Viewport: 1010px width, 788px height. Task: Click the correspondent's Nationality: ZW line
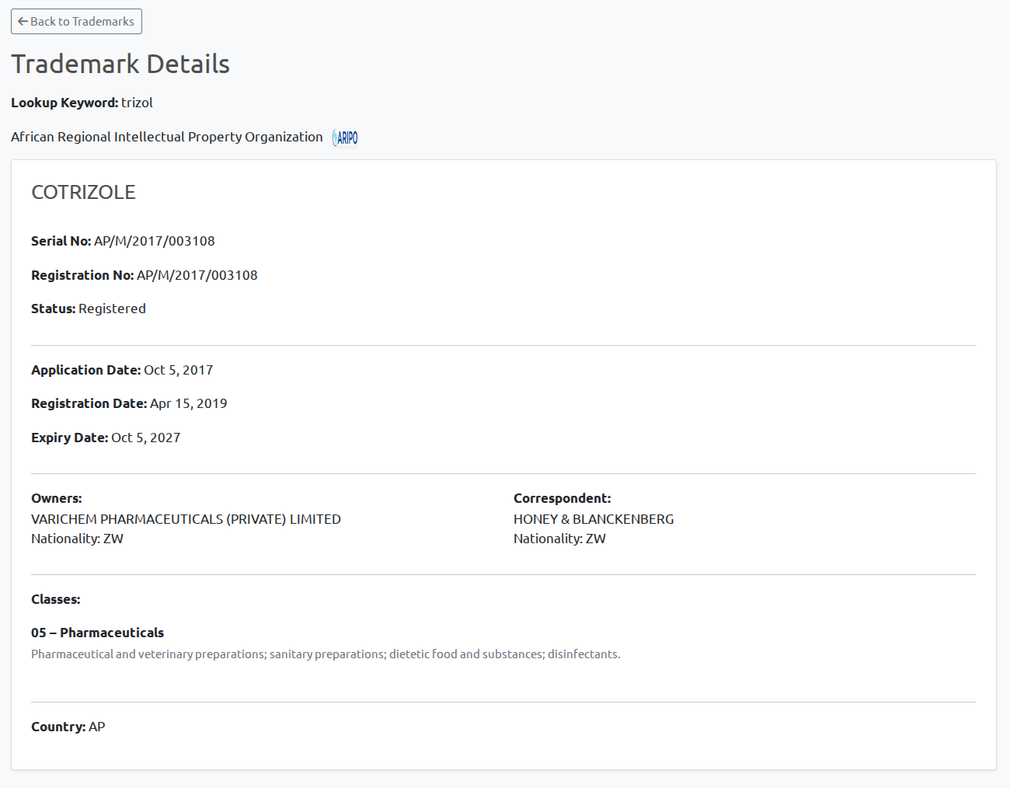coord(559,539)
